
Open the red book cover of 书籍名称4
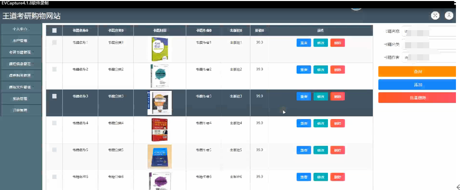pos(160,130)
